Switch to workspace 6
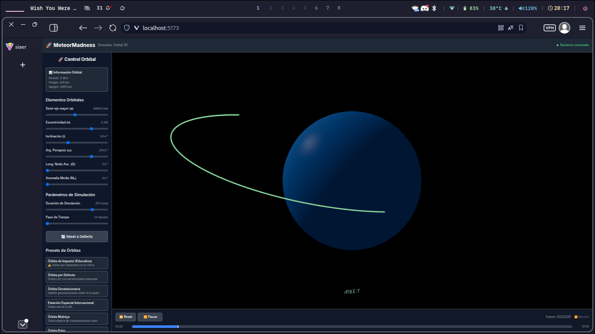 coord(316,8)
